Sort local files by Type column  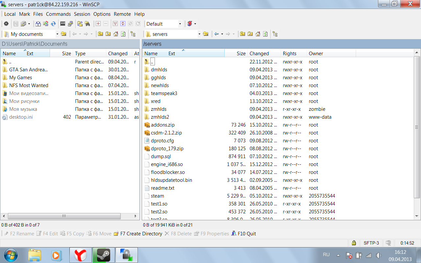(x=89, y=54)
